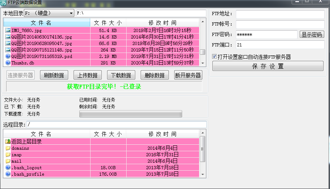Image resolution: width=330 pixels, height=189 pixels.
Task: Select file name QQ图片20190731165319.psd
Action: click(x=42, y=56)
